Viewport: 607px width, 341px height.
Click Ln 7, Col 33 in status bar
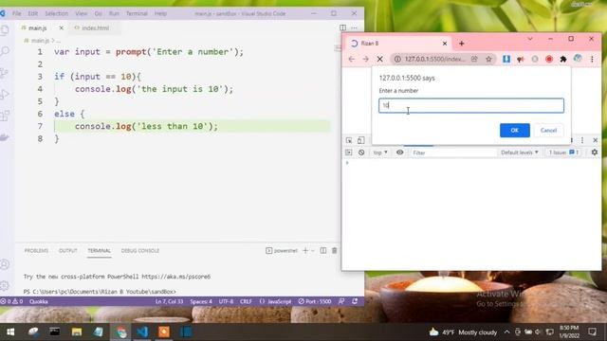(169, 301)
